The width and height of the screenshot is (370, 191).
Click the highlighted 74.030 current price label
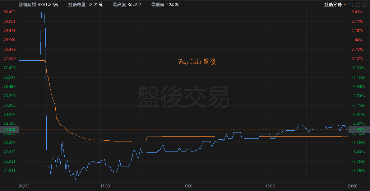pos(9,130)
